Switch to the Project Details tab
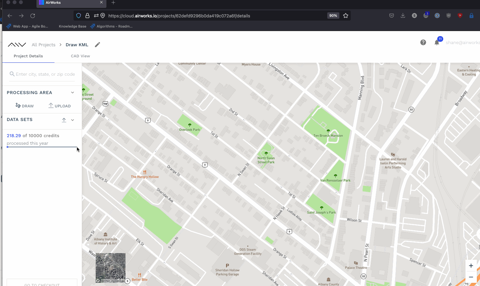The image size is (480, 286). click(28, 56)
